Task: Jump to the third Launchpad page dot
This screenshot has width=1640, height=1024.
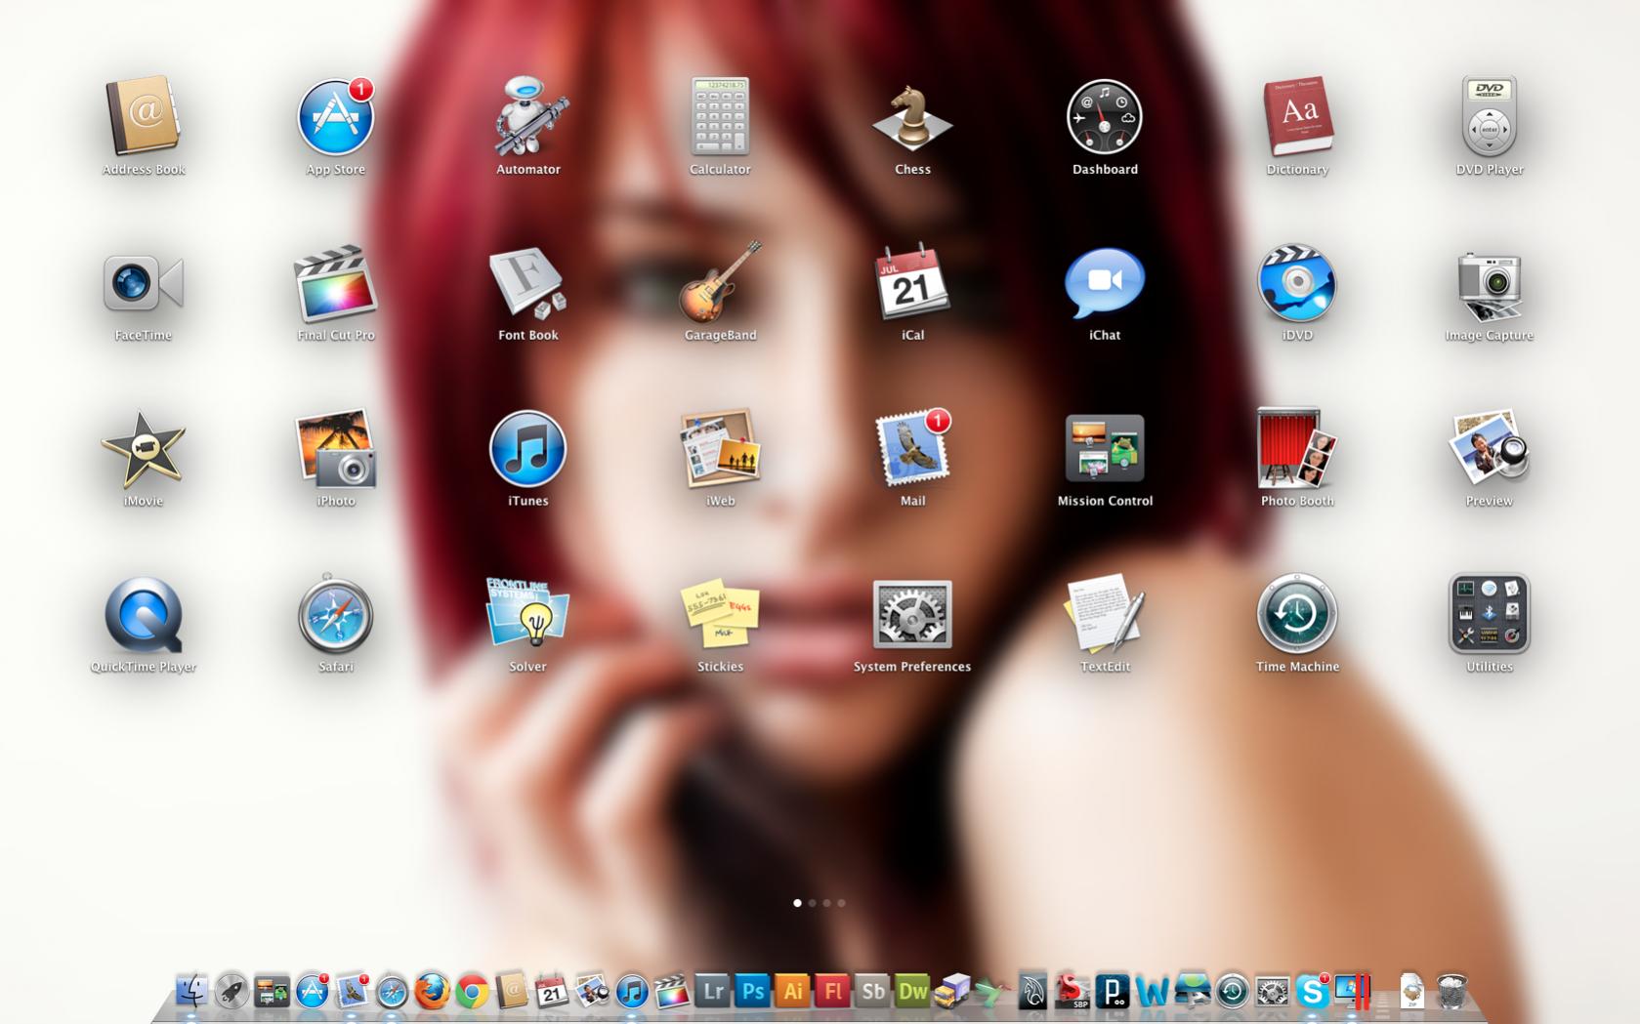Action: tap(826, 903)
